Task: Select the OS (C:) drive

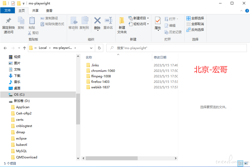Action: 38,94
